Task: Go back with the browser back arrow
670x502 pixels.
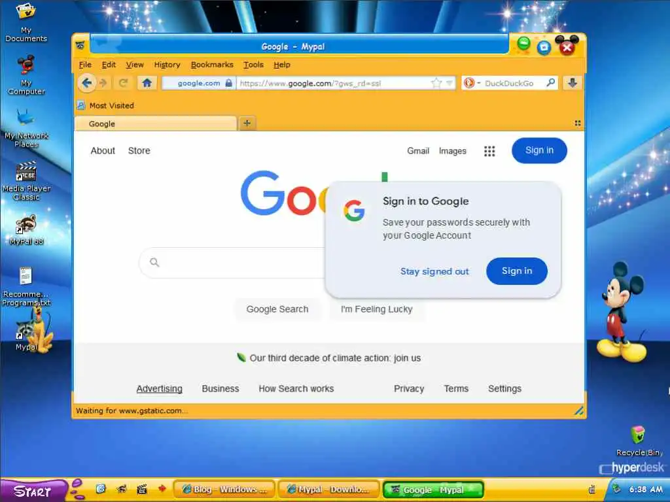Action: 87,83
